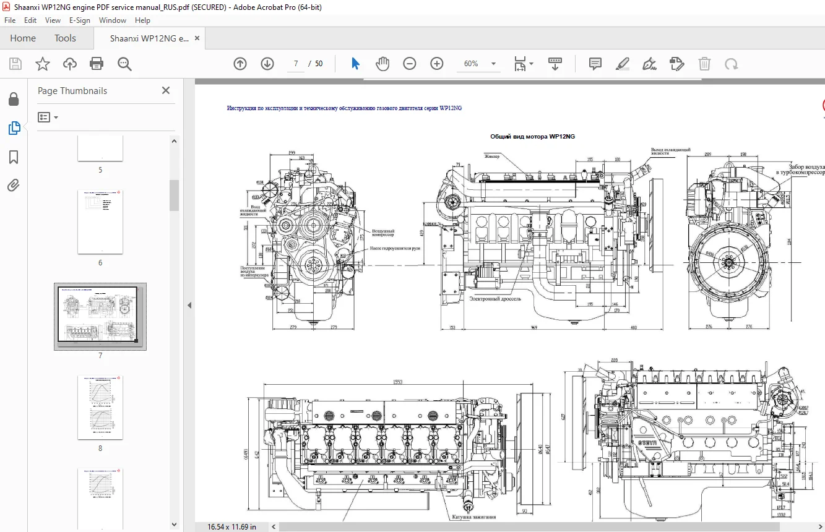Click the Save file icon
Image resolution: width=825 pixels, height=532 pixels.
15,64
